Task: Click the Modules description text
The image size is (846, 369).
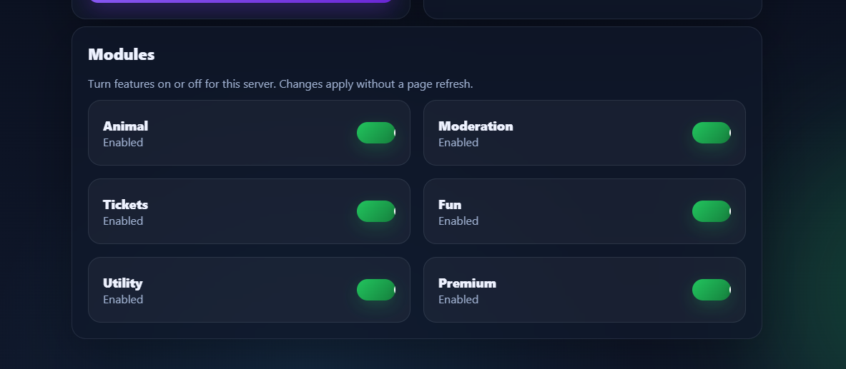Action: 280,84
